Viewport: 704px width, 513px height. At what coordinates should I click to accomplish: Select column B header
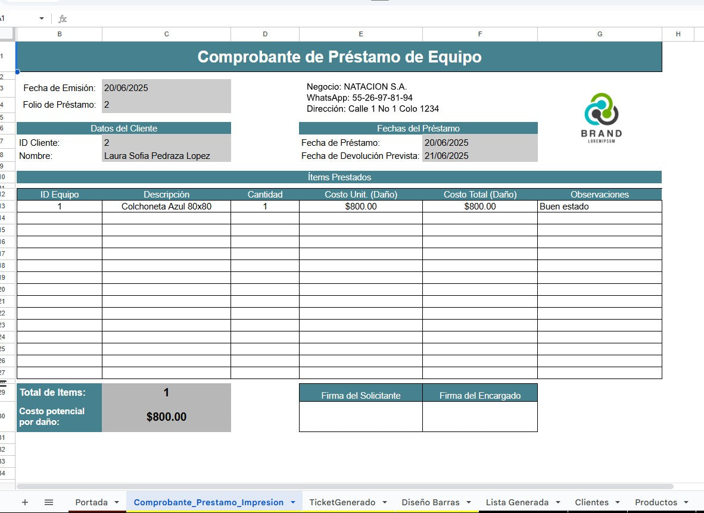click(x=60, y=34)
